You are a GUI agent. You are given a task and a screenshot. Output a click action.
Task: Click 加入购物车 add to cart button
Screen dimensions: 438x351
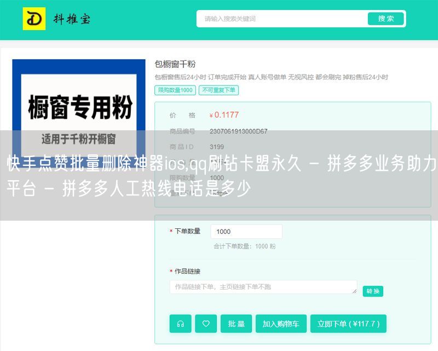click(281, 324)
